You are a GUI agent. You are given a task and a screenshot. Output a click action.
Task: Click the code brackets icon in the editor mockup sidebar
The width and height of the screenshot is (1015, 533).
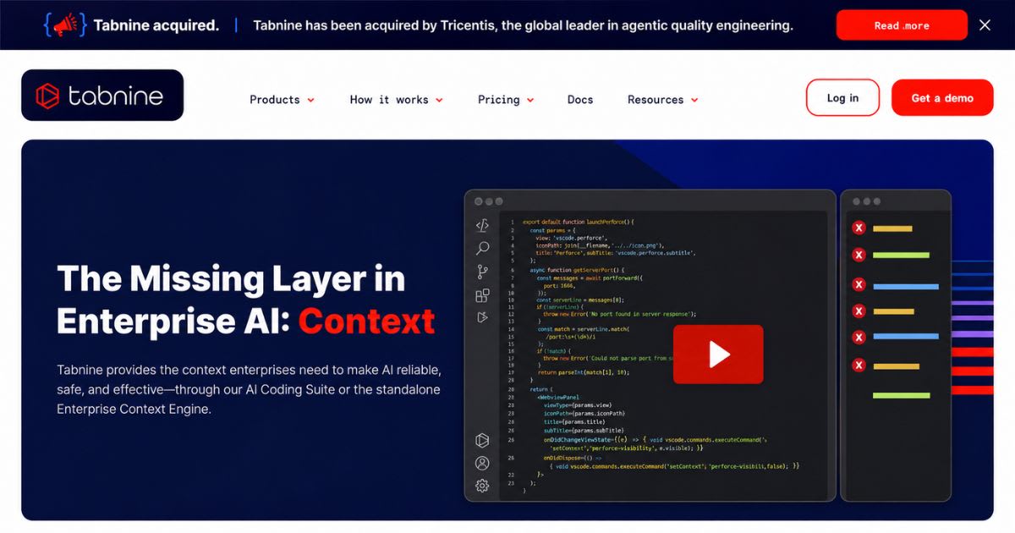[x=482, y=225]
